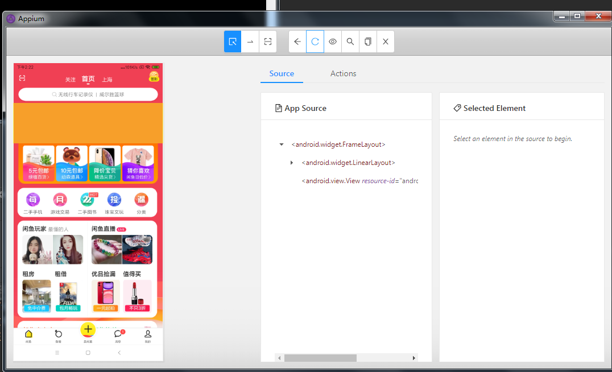Tap the 闲鱼玩家 section title

[x=34, y=229]
